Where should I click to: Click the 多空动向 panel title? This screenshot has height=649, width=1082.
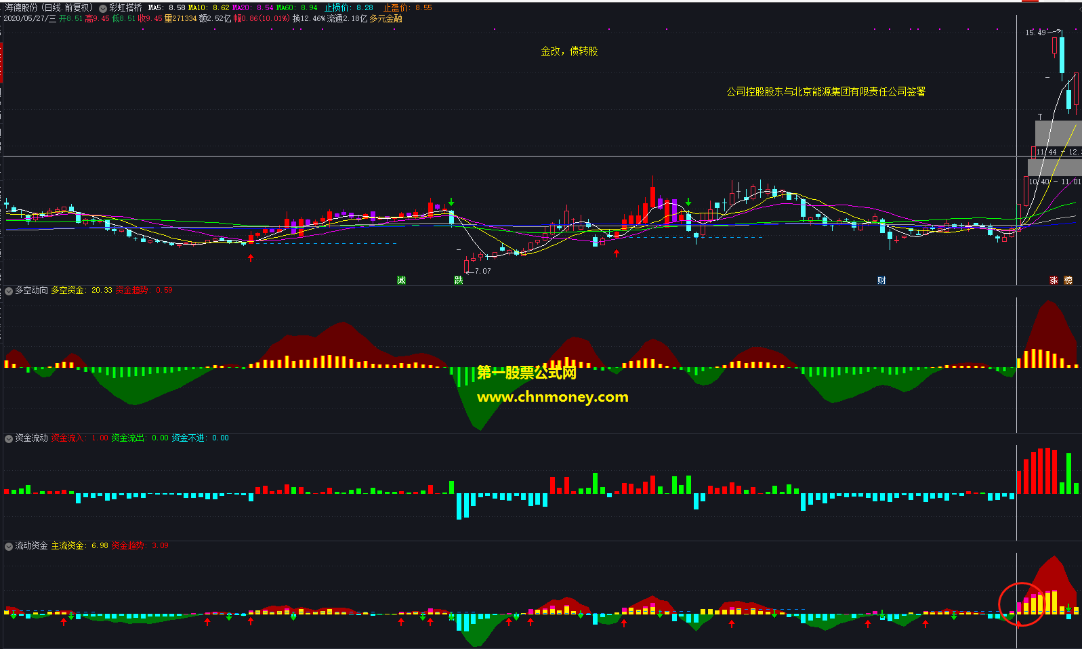(x=31, y=290)
